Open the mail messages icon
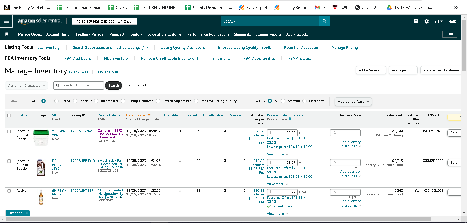Screen dimensions: 467x223 click(x=416, y=21)
